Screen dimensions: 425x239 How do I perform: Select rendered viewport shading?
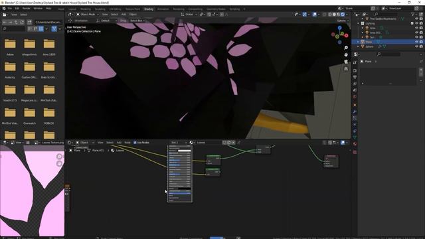click(x=343, y=15)
